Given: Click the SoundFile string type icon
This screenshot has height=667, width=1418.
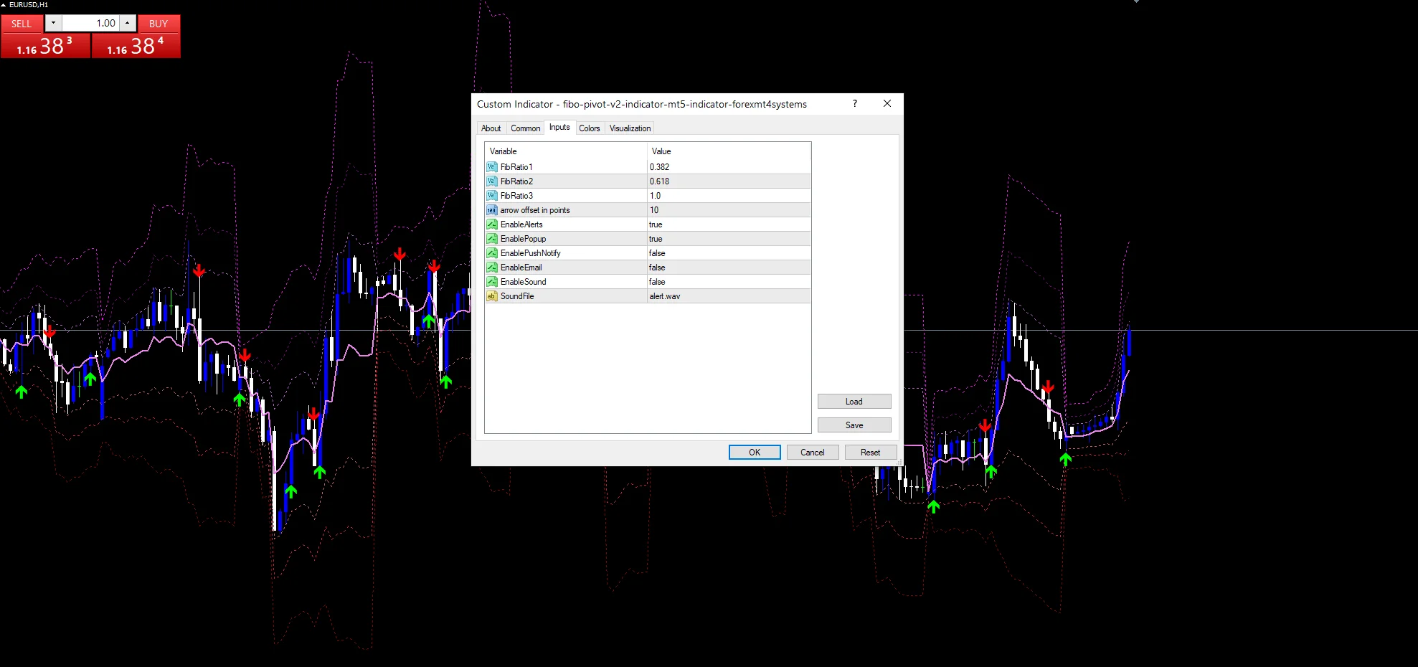Looking at the screenshot, I should coord(491,296).
